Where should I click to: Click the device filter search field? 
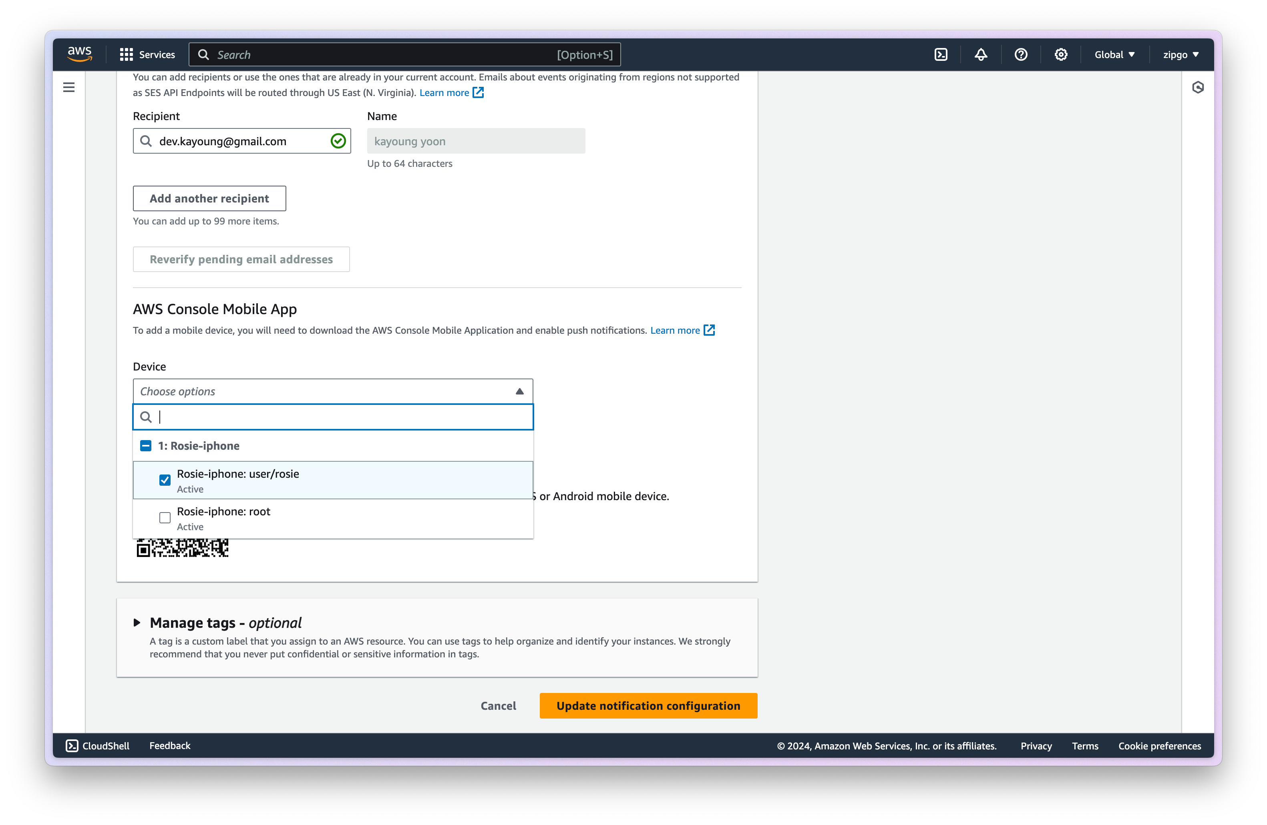341,417
